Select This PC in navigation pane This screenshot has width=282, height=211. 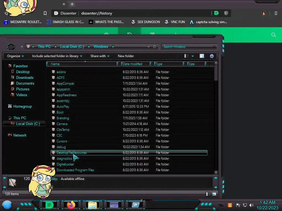tap(20, 118)
